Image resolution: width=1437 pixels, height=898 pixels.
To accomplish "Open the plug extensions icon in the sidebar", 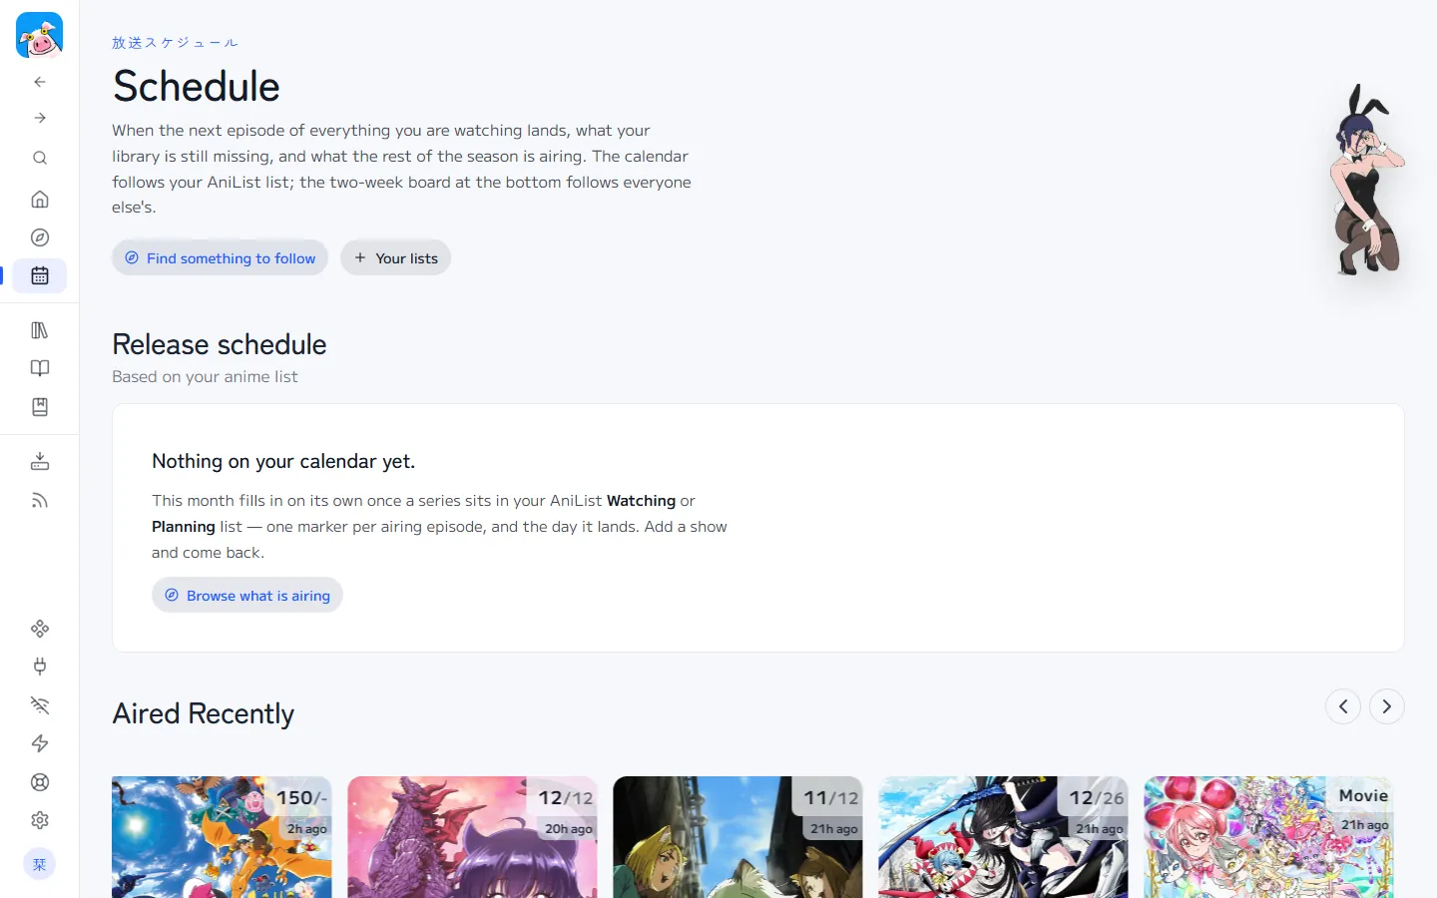I will [40, 667].
